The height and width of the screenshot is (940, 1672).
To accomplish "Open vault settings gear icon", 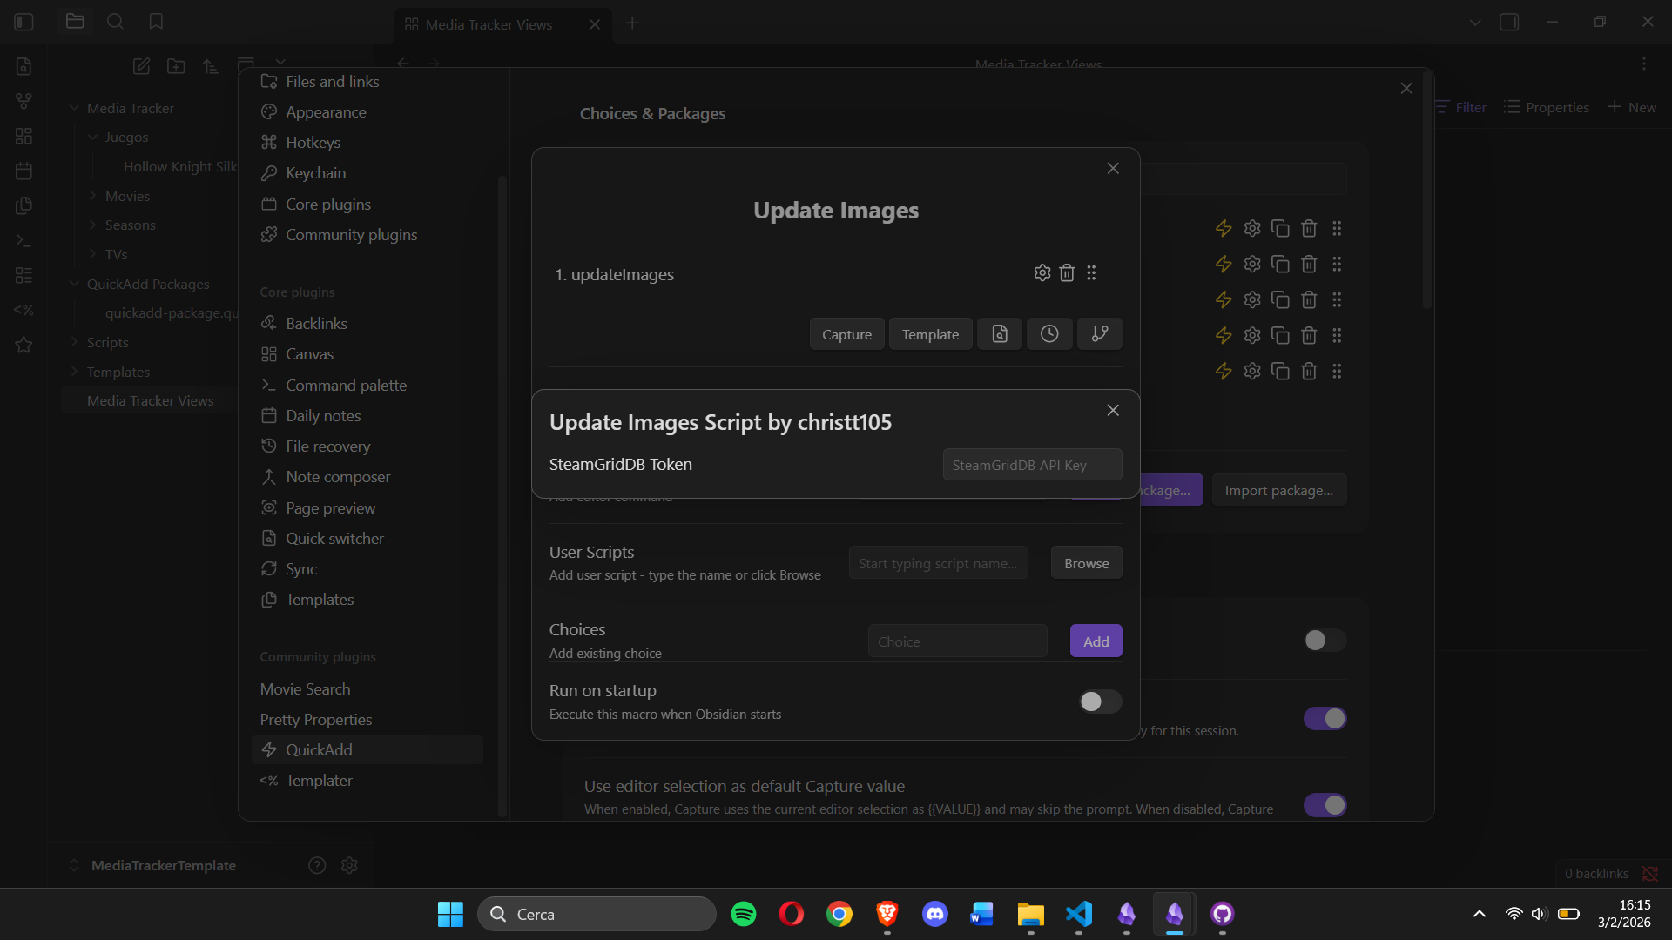I will point(349,865).
